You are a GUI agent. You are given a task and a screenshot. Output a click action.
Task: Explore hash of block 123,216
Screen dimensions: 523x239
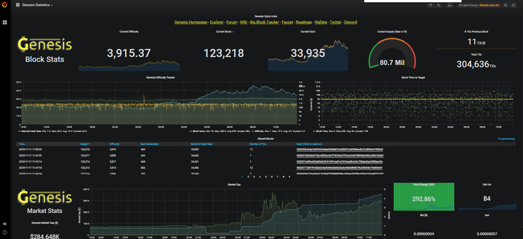pyautogui.click(x=340, y=162)
